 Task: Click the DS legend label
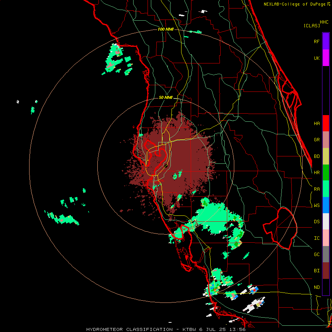317,222
